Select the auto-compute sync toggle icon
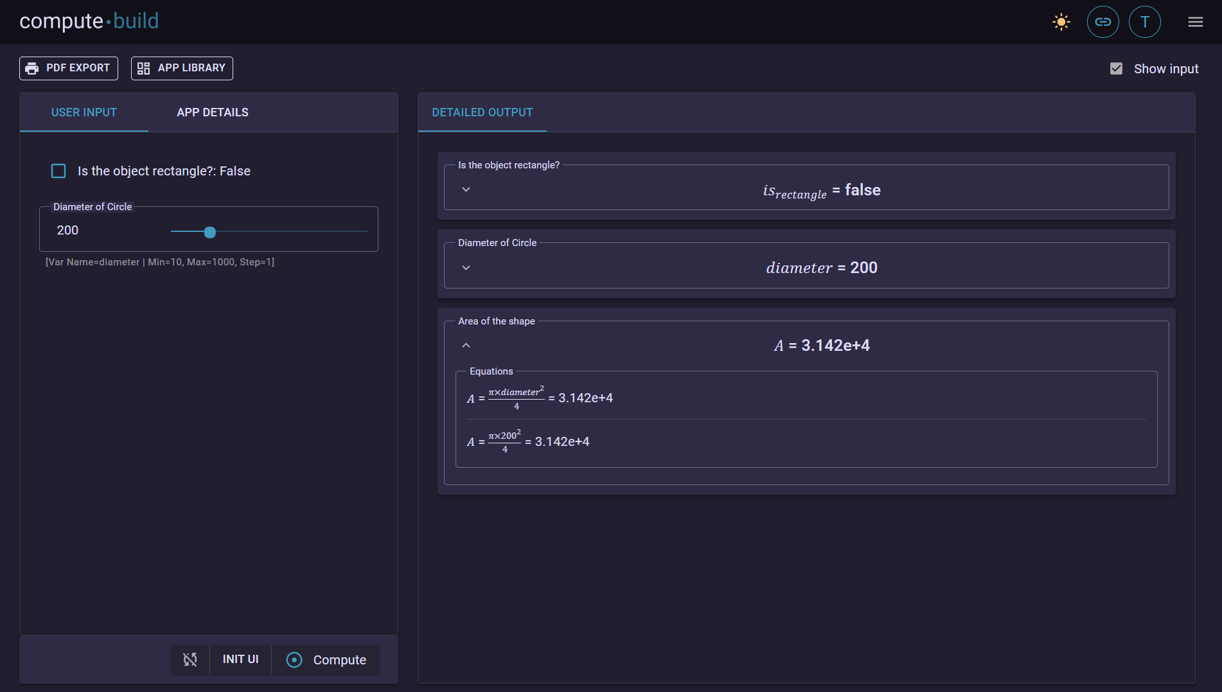 coord(190,659)
